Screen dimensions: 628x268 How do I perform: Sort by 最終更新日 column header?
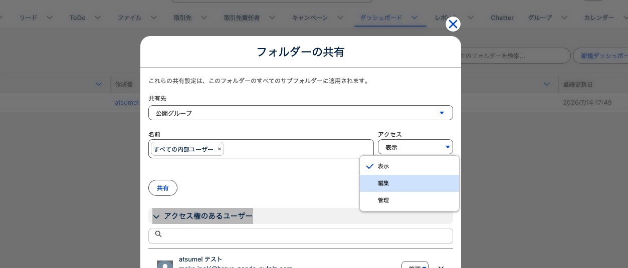pos(578,84)
